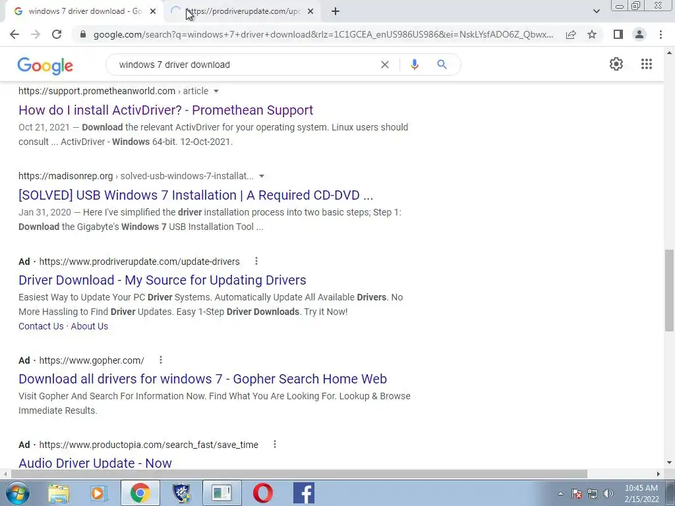Open How do I install ActivDriver result
675x506 pixels.
tap(165, 110)
